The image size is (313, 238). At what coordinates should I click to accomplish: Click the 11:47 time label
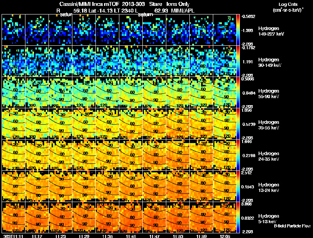154,236
